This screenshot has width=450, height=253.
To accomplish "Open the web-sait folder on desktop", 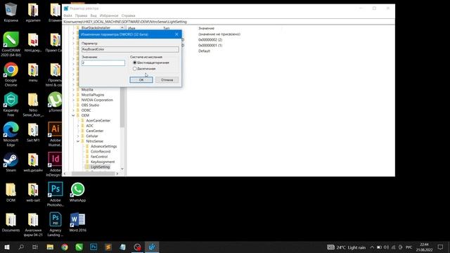I will click(33, 192).
